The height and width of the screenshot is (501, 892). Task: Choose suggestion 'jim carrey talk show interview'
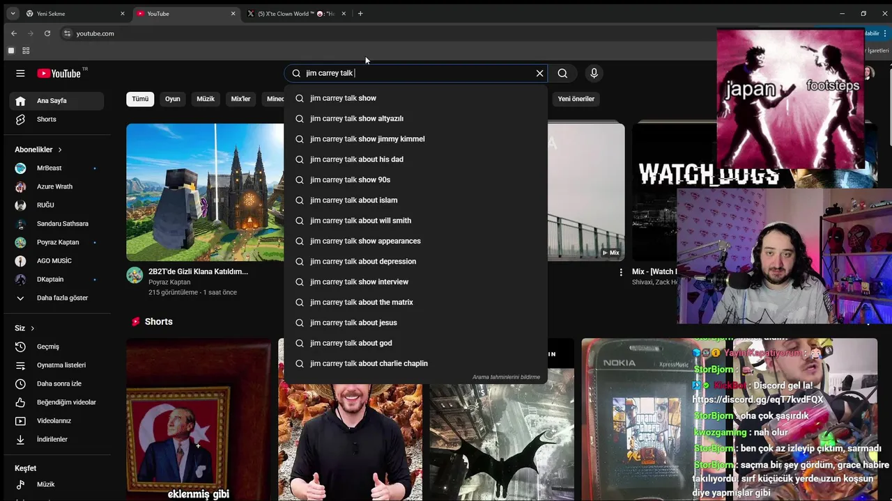click(x=415, y=282)
